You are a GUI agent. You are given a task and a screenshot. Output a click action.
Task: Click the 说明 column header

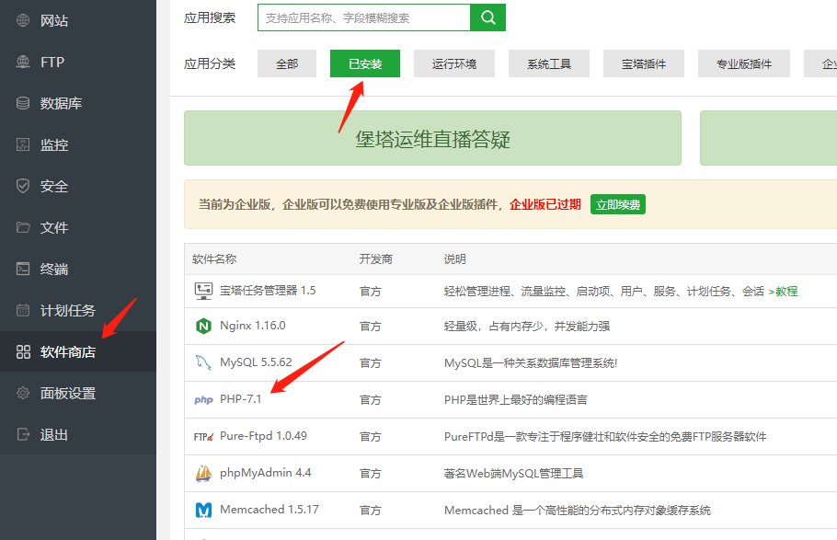[x=454, y=259]
